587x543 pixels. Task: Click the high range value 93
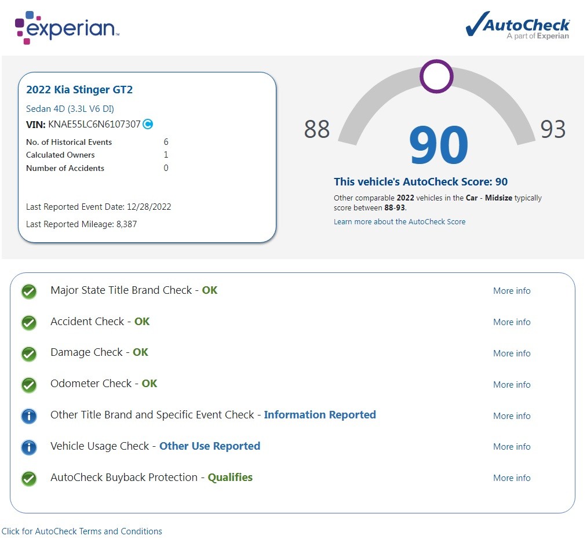click(553, 129)
